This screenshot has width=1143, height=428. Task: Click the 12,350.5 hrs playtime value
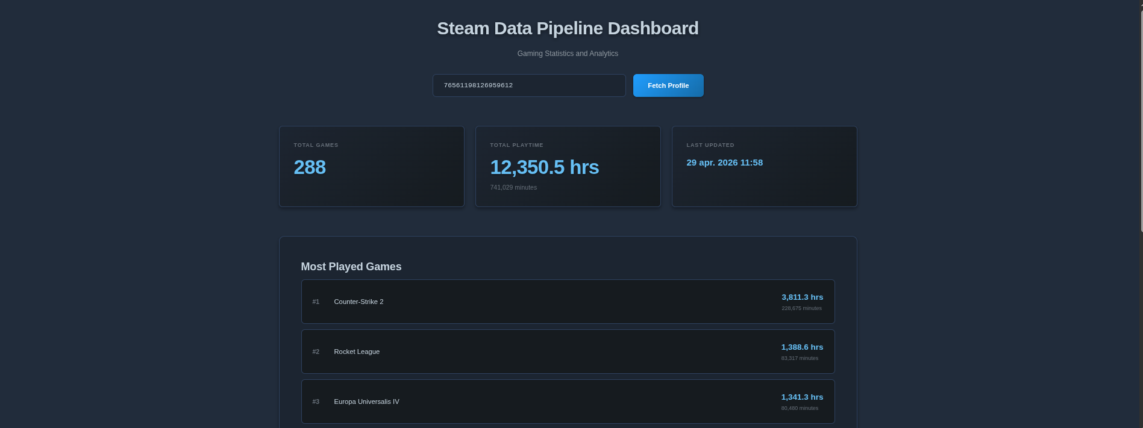pyautogui.click(x=544, y=167)
